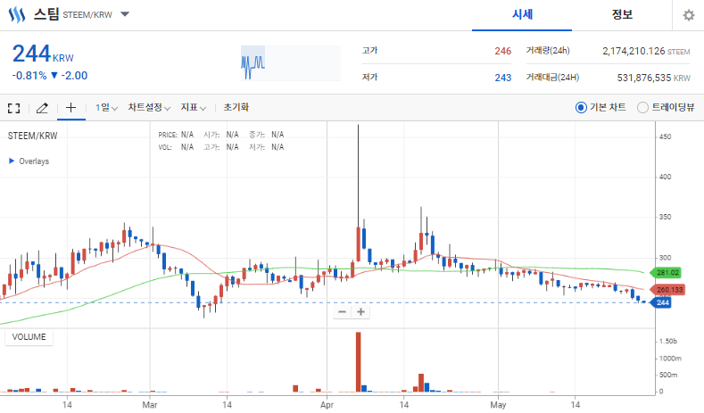Click the May date label on axis

(498, 405)
